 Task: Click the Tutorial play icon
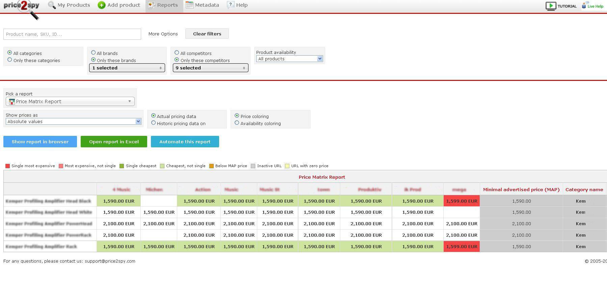[x=551, y=6]
